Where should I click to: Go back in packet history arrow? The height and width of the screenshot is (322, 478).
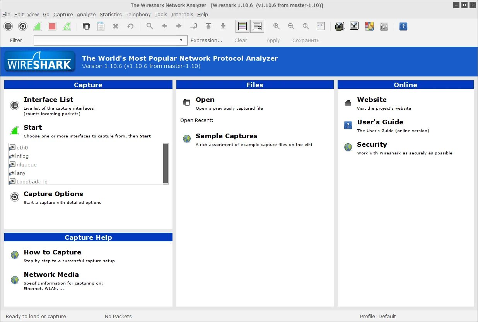coord(164,26)
